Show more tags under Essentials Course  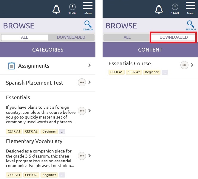165,72
